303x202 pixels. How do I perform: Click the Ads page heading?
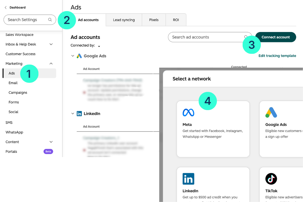point(76,7)
